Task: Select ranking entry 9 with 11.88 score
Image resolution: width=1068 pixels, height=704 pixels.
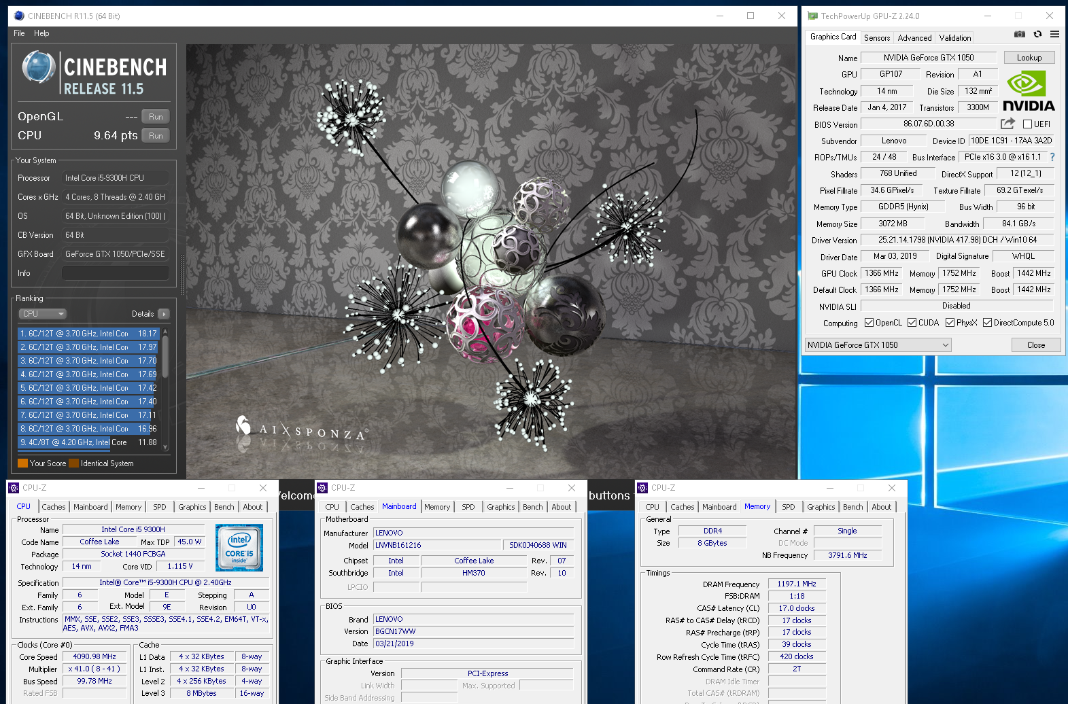Action: pos(88,442)
